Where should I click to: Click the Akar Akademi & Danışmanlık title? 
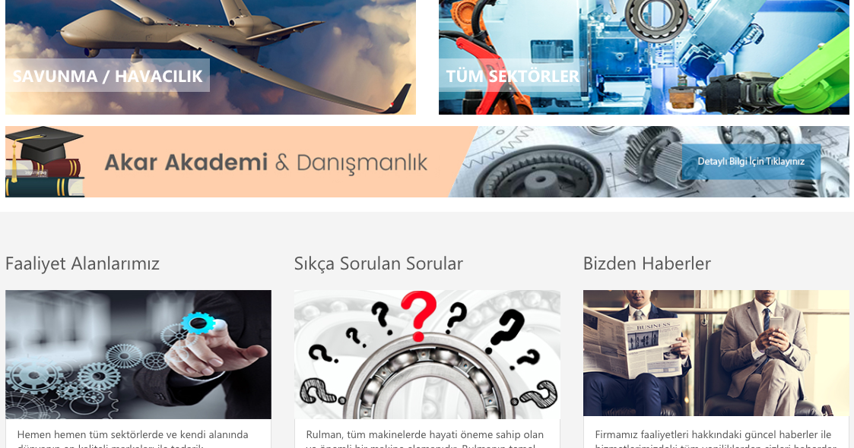click(266, 162)
